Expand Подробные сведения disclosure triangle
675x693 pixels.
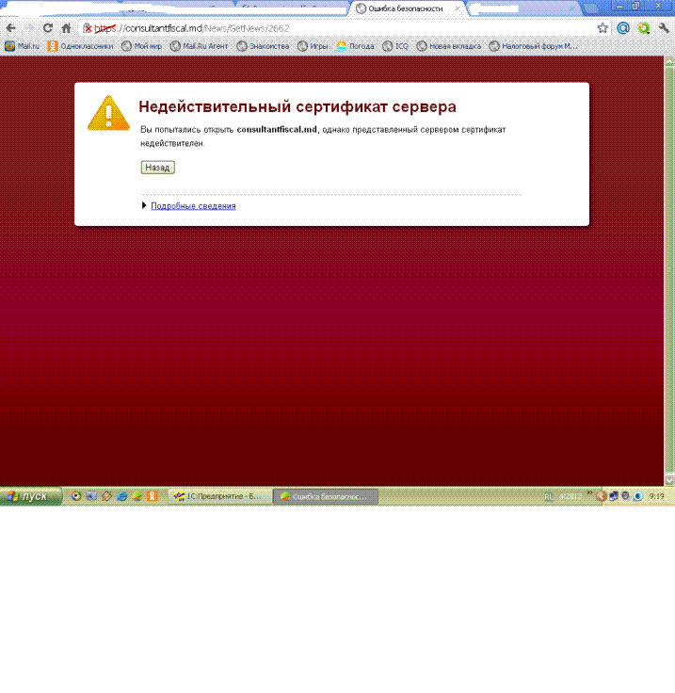pyautogui.click(x=144, y=205)
